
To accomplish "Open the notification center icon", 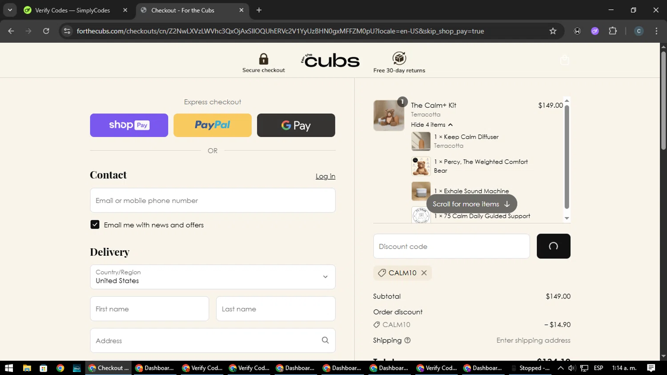I will [651, 368].
